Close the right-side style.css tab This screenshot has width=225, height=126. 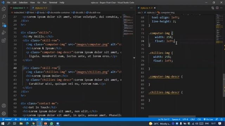pyautogui.click(x=155, y=8)
